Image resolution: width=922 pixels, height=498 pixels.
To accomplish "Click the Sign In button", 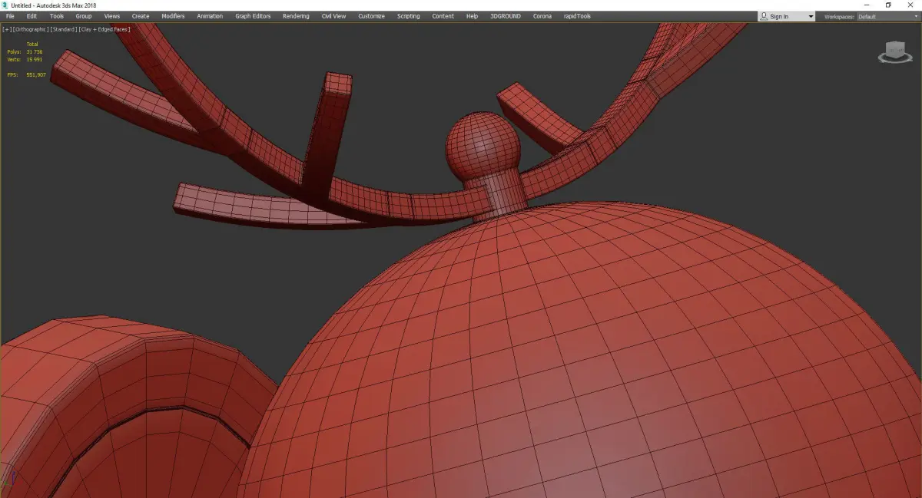I will point(781,16).
